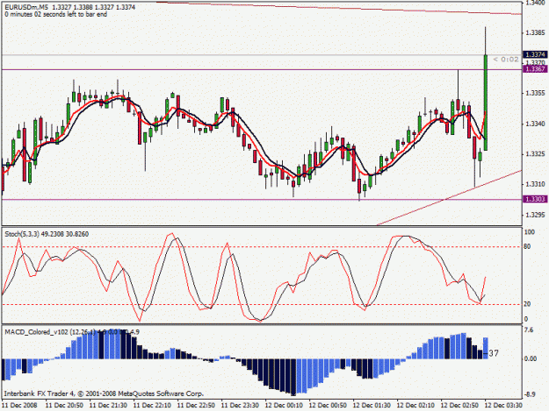Click the '11 Dec 21:30' time axis label
Screen dimensions: 549x411
108,406
